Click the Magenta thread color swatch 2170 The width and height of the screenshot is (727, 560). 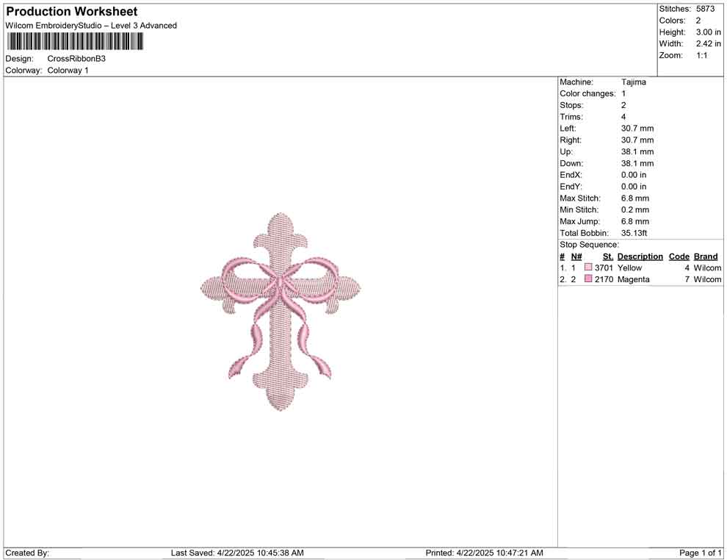click(x=587, y=279)
